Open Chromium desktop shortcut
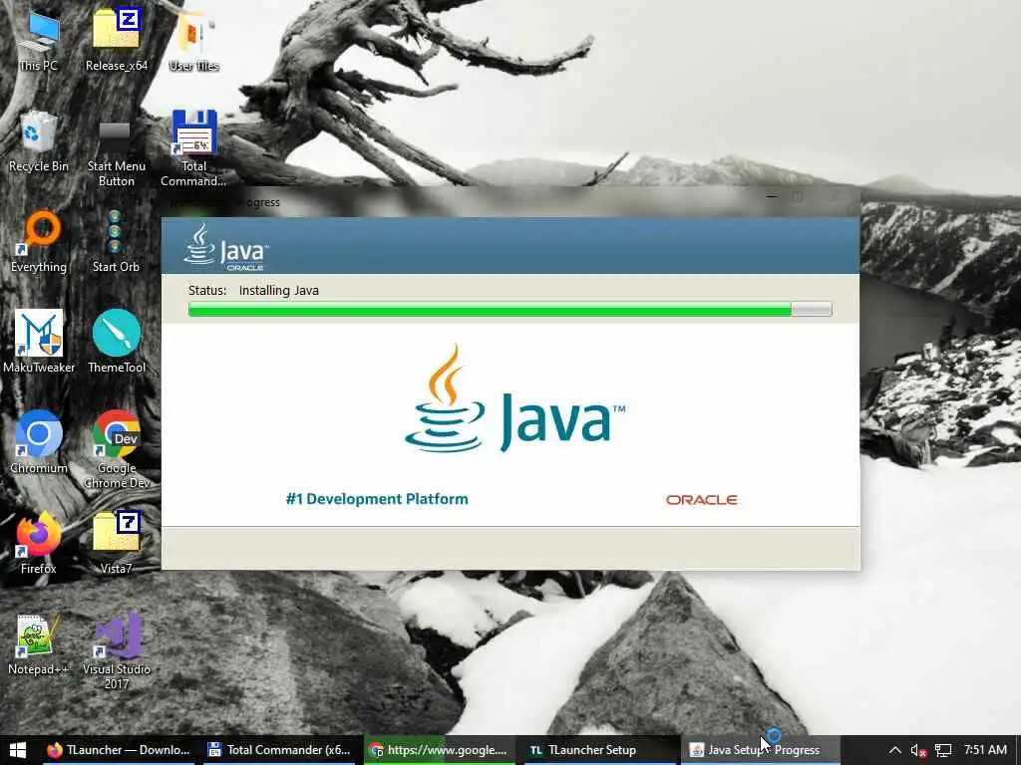The image size is (1021, 765). coord(39,443)
